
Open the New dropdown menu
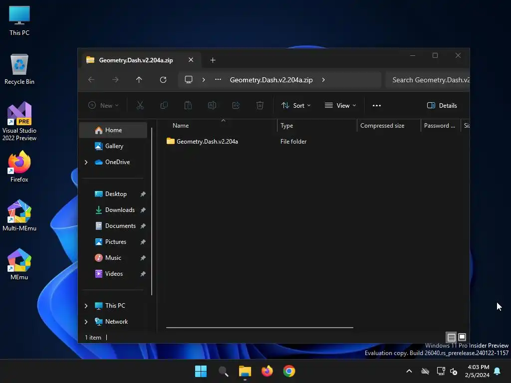(x=104, y=106)
